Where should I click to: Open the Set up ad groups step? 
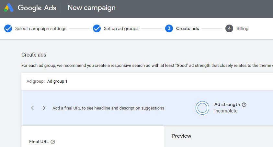121,28
